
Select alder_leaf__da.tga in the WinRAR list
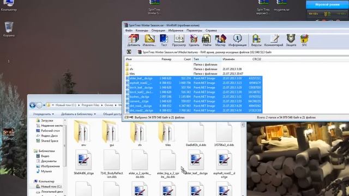[194, 78]
